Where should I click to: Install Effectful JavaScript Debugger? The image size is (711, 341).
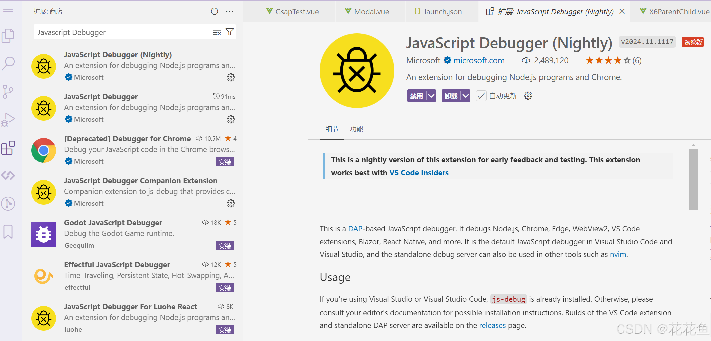[225, 288]
